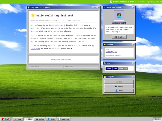This screenshot has width=162, height=121.
Task: Click the author bio text box
Action: tap(119, 30)
